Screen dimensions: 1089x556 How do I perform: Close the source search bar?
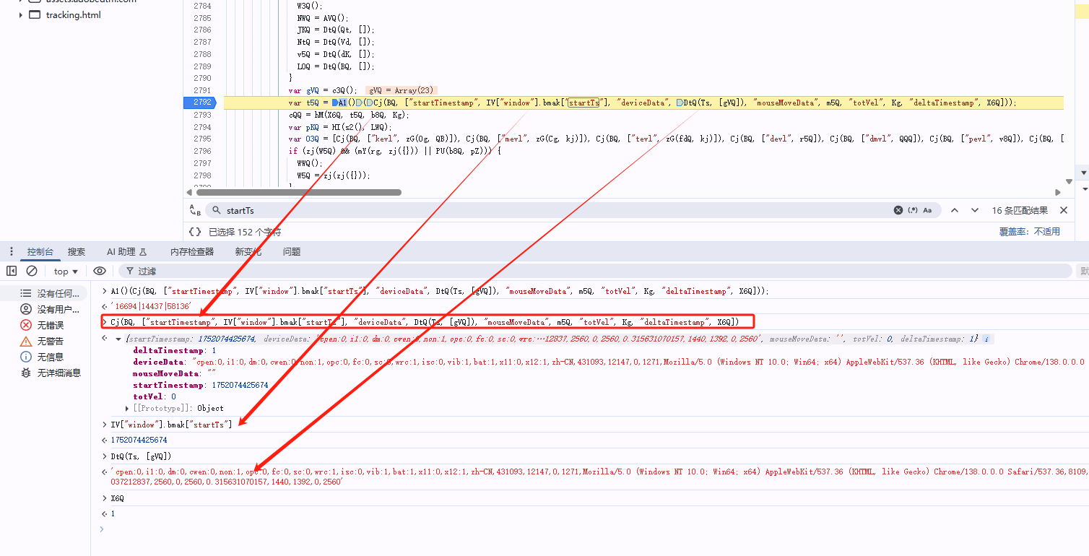click(1064, 210)
